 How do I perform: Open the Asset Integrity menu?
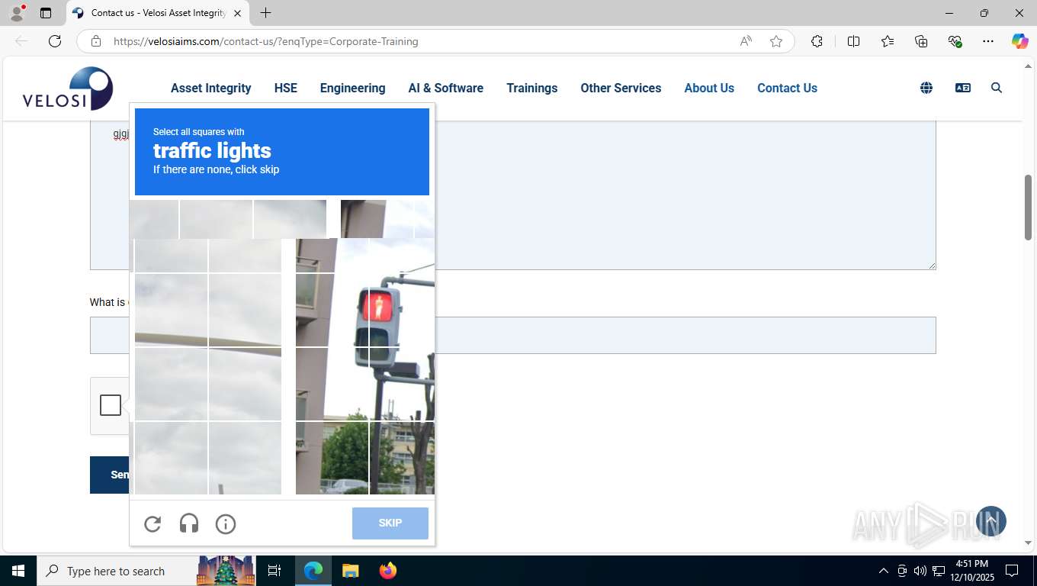[211, 88]
